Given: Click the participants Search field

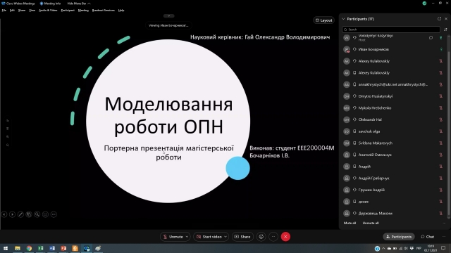Looking at the screenshot, I should 391,30.
